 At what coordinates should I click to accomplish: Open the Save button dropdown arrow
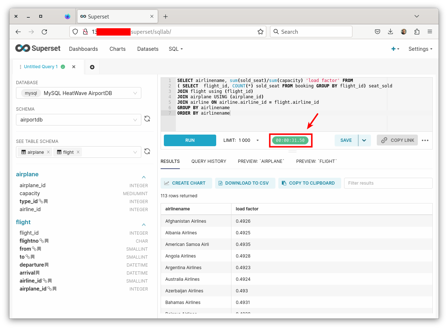click(x=364, y=140)
